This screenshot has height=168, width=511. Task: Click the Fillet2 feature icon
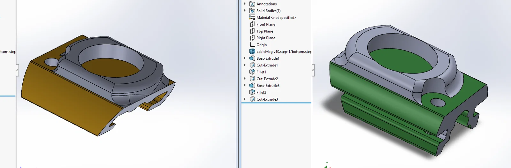click(252, 92)
